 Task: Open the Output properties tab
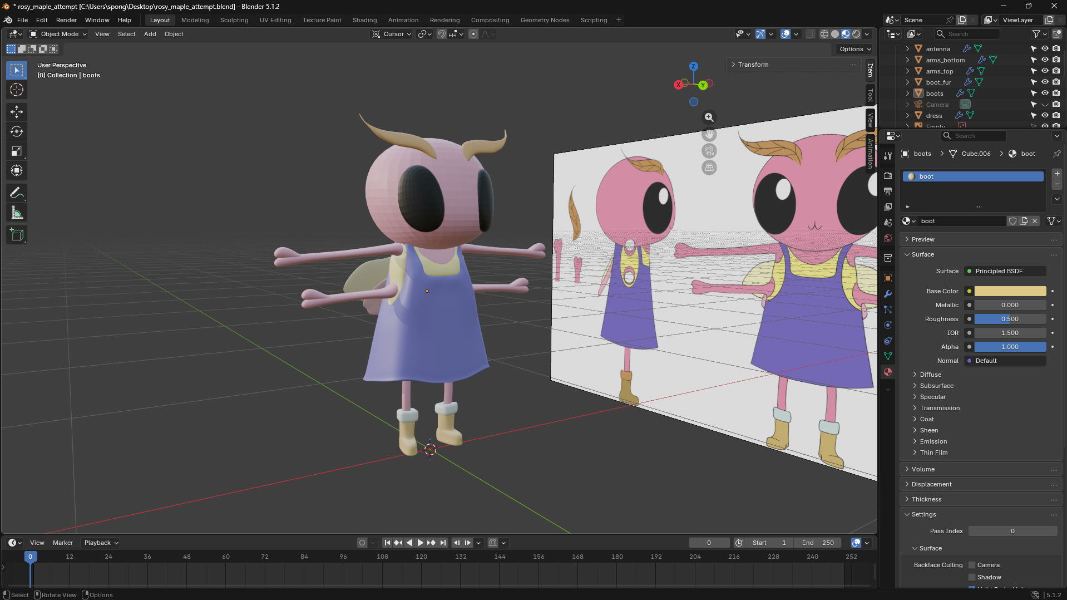click(x=888, y=191)
